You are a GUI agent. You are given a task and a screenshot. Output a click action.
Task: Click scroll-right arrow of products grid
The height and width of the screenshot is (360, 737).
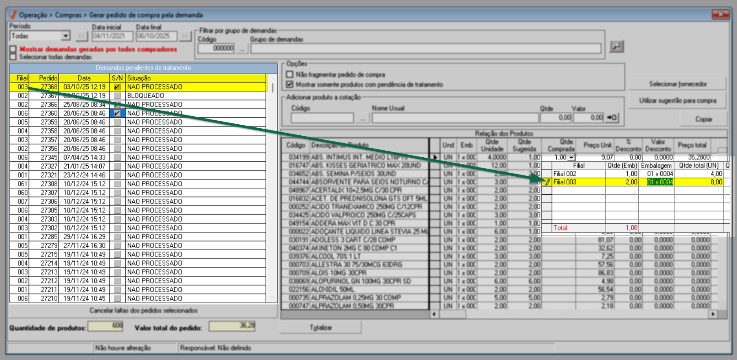713,314
